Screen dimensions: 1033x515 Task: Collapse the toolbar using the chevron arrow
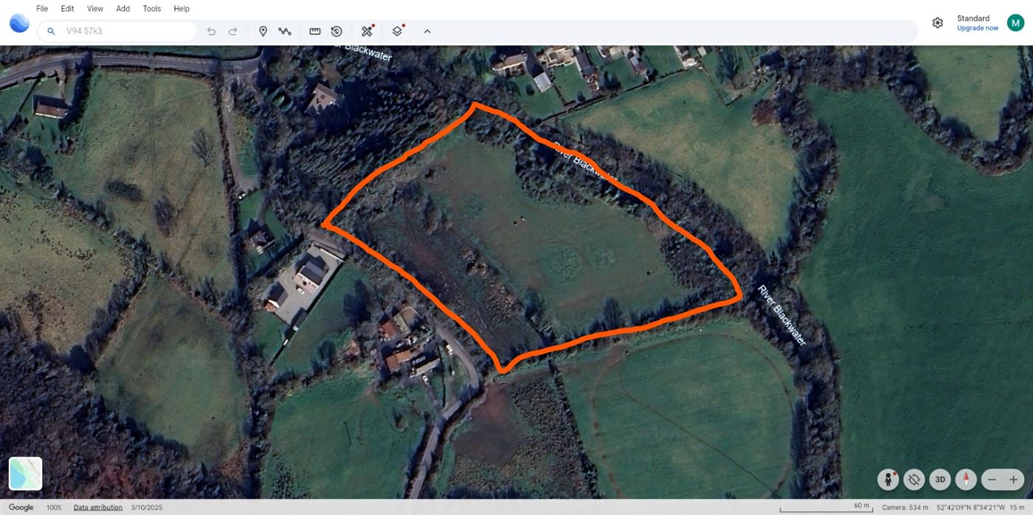[x=427, y=31]
